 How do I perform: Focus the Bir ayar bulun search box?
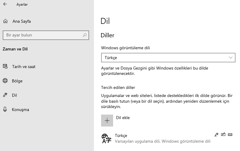46,35
